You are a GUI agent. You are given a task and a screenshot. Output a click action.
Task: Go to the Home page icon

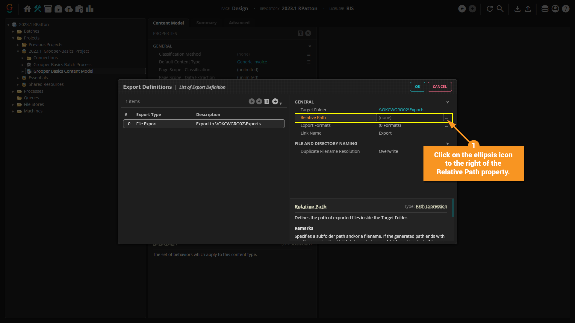tap(27, 9)
